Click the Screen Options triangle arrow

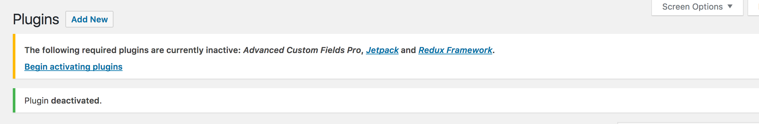pyautogui.click(x=730, y=6)
